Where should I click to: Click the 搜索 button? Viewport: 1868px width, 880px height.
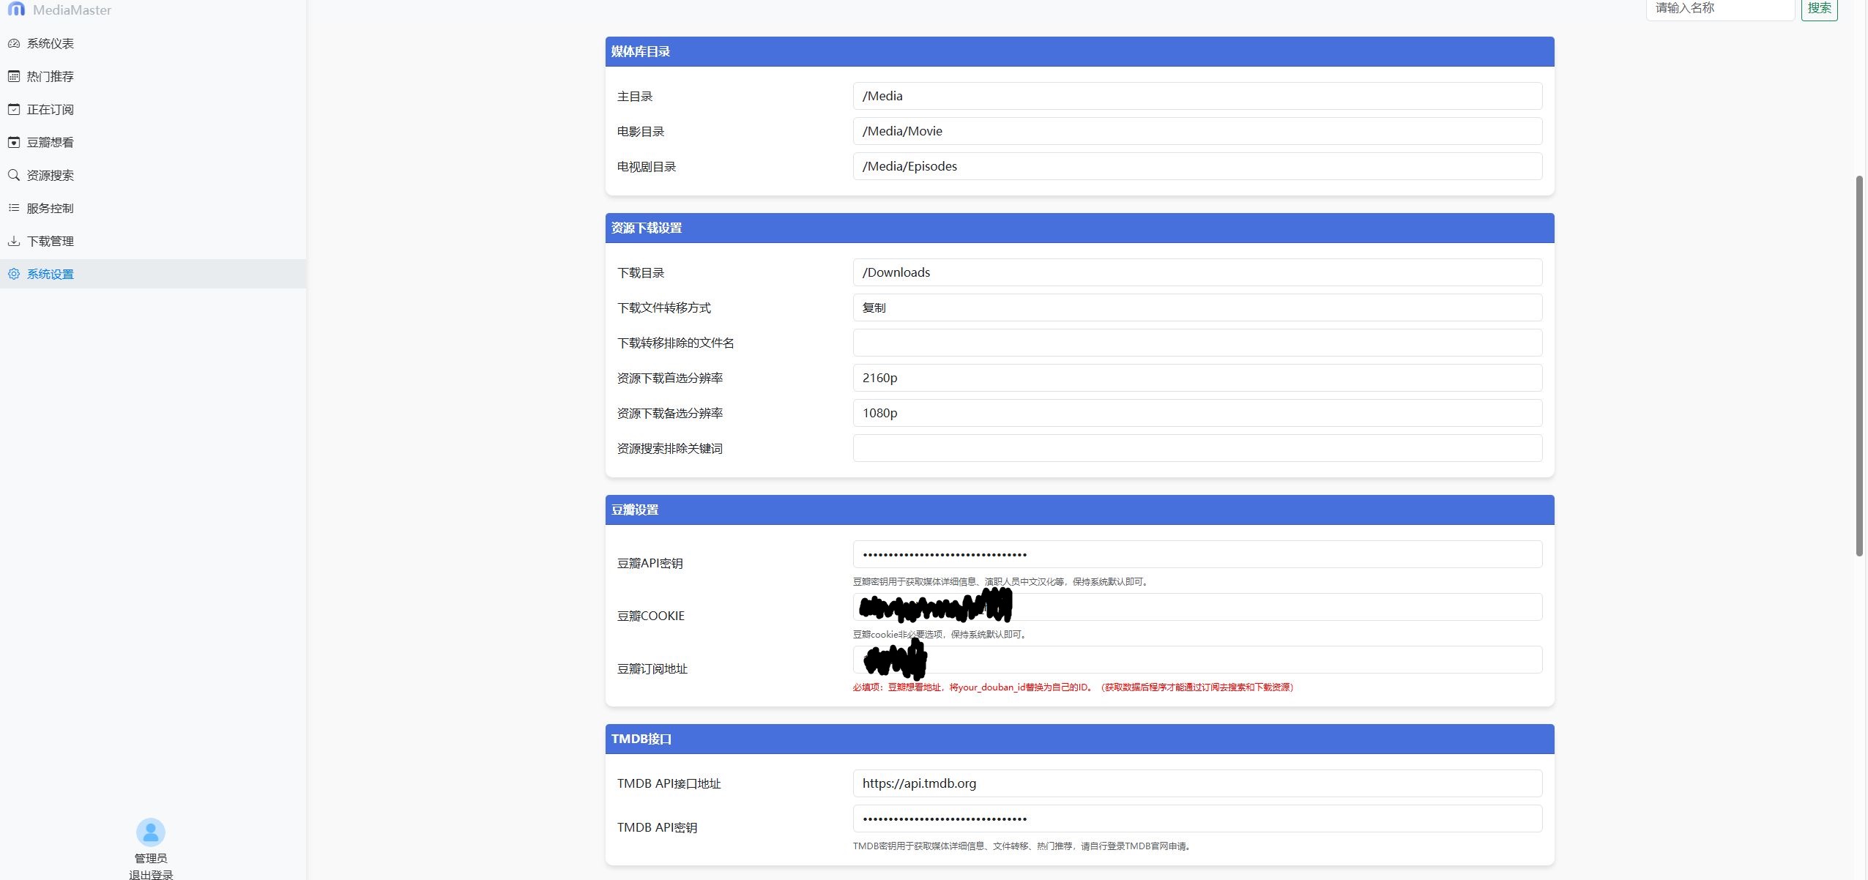coord(1819,8)
